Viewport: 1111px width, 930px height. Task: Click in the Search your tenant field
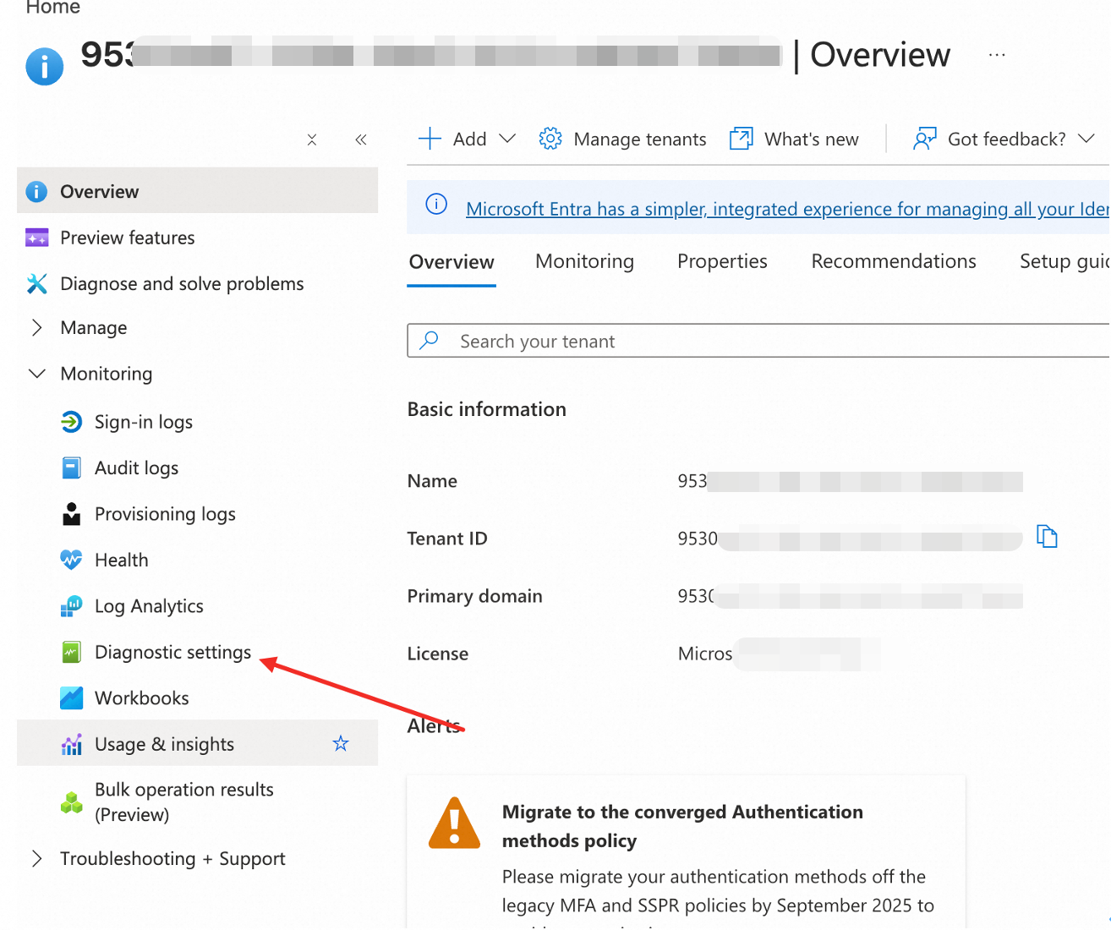tap(758, 341)
